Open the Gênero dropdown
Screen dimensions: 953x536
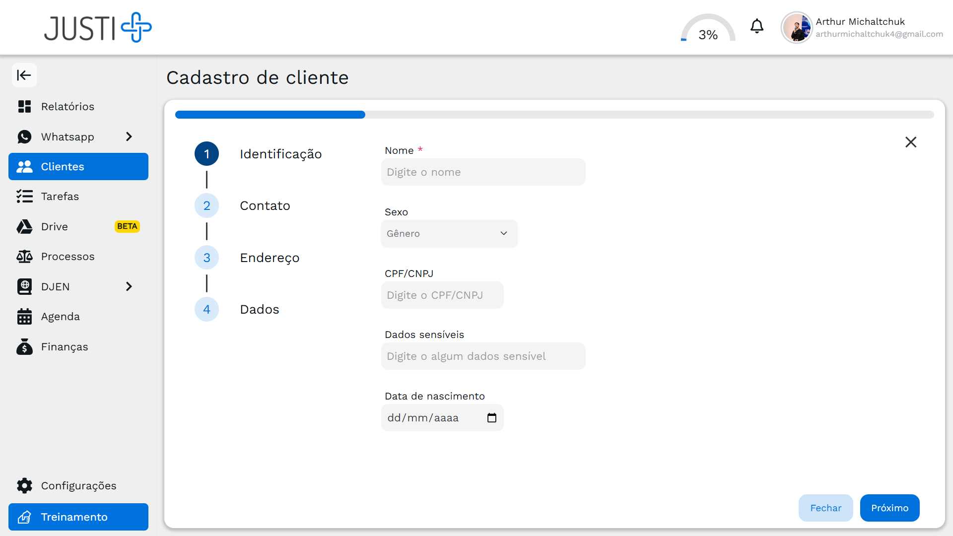click(449, 234)
